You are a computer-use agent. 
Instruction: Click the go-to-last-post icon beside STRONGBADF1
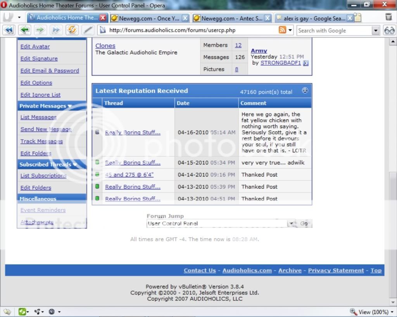306,63
